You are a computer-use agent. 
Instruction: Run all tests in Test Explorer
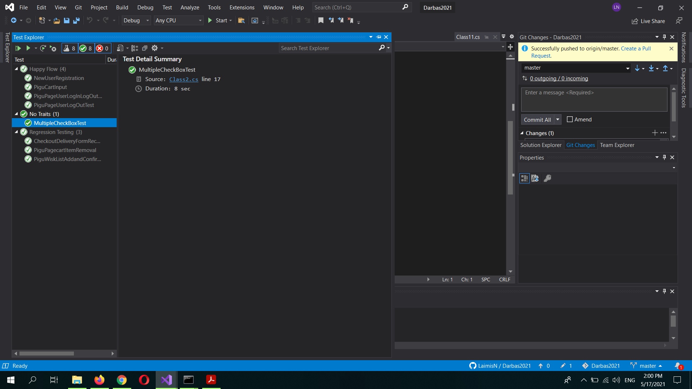(18, 48)
